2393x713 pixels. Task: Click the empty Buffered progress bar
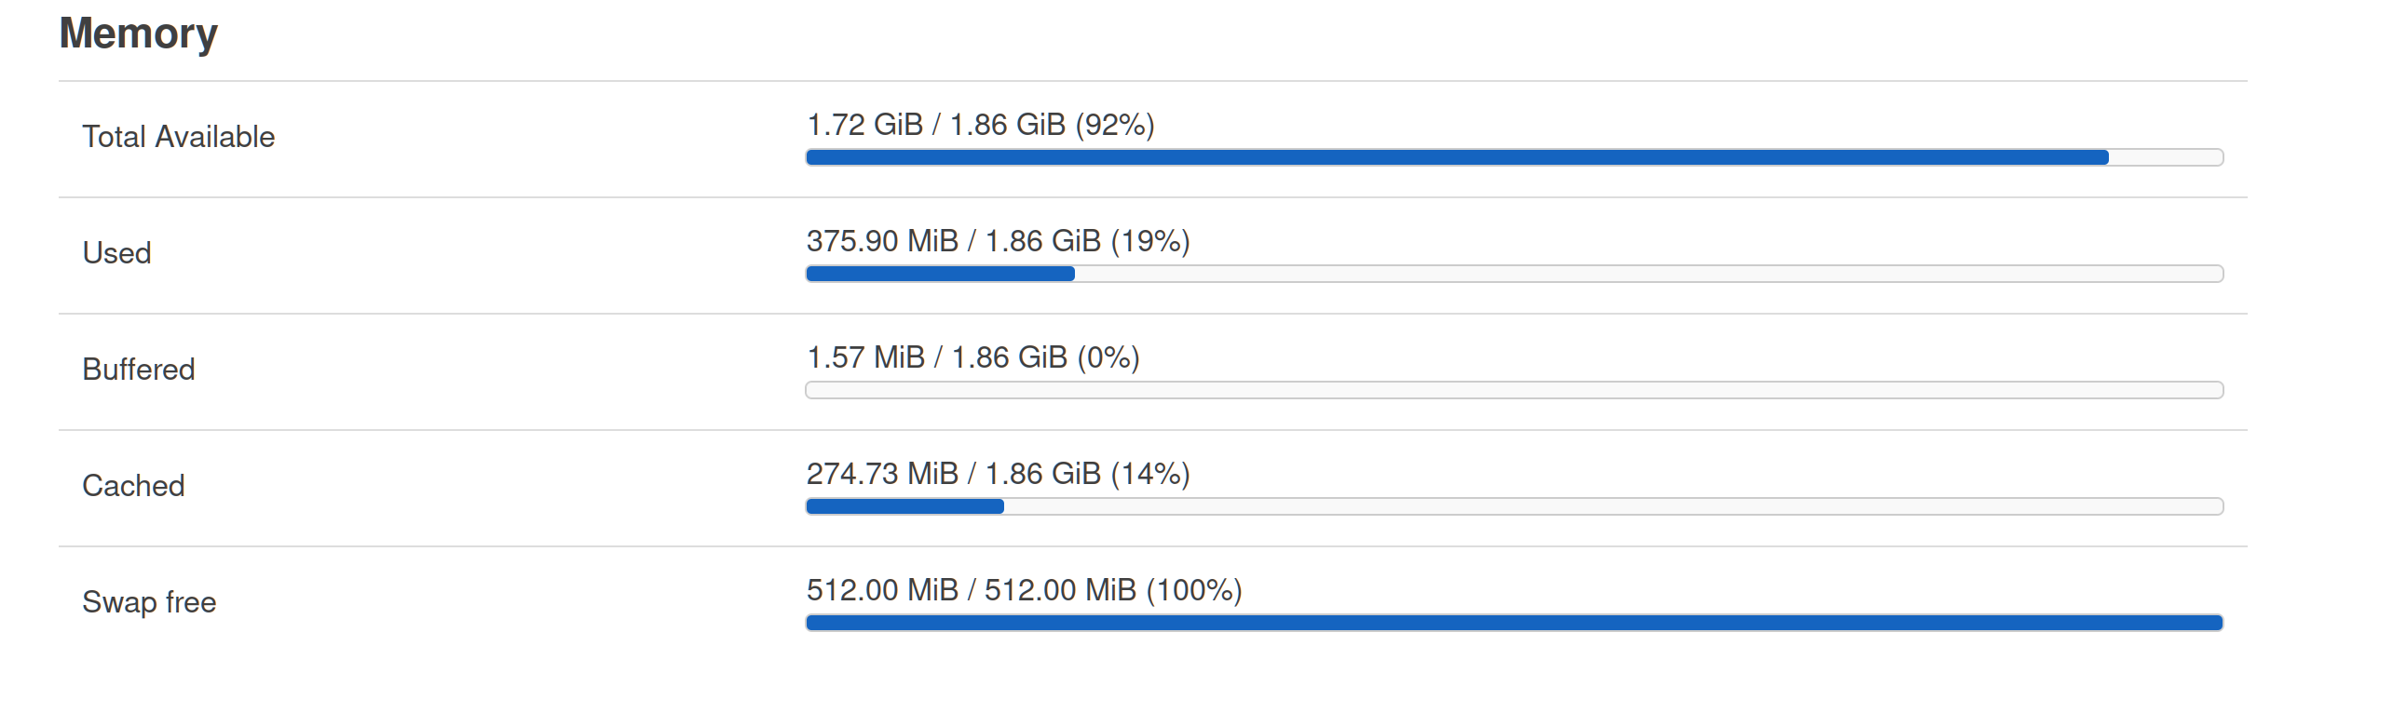click(x=1515, y=390)
